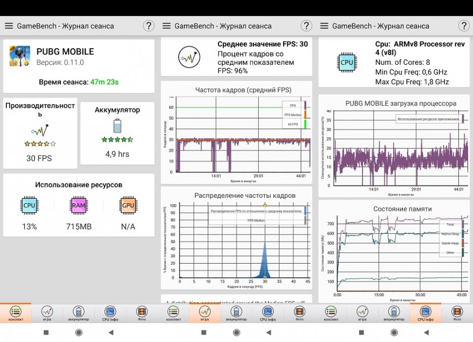Tap the RAM usage icon showing 715MB
Viewport: 473px width, 342px height.
click(x=79, y=205)
